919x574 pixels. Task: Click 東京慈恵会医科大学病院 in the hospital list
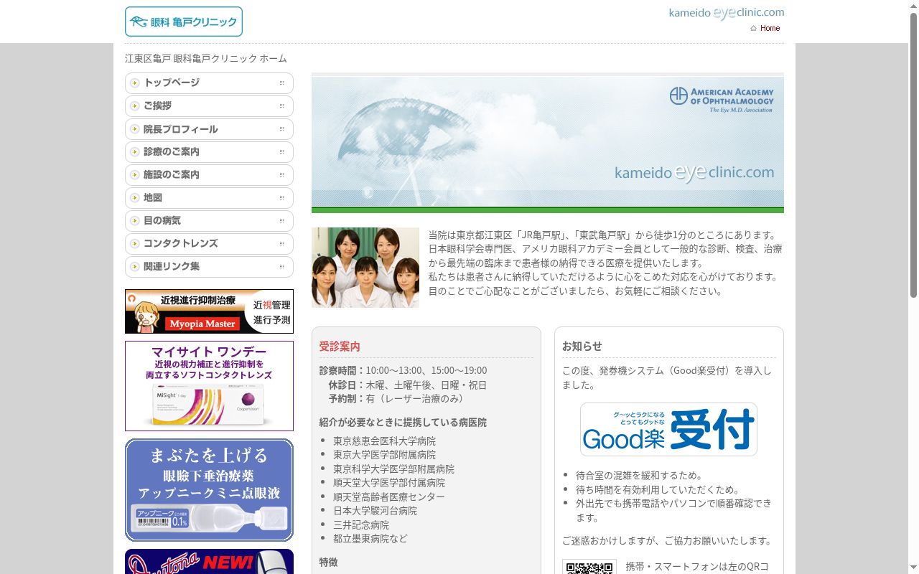click(x=384, y=441)
